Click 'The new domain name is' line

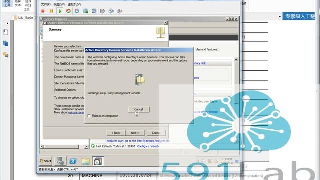(x=69, y=57)
